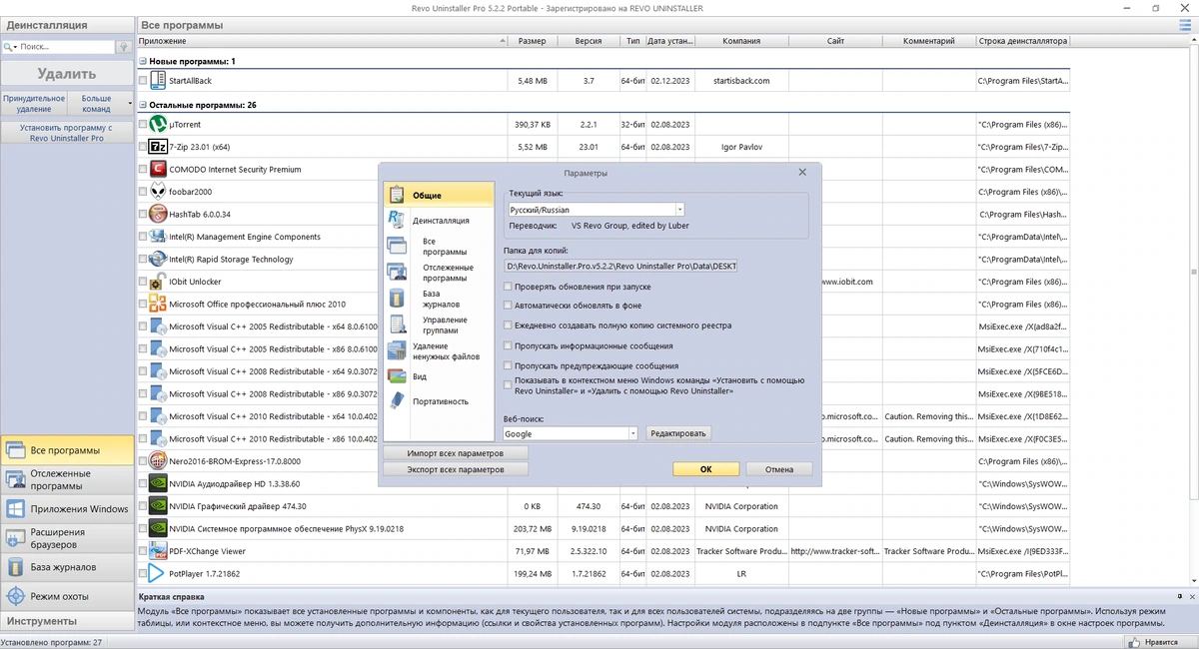Click the µTorrent program icon
The image size is (1199, 649).
(x=158, y=125)
